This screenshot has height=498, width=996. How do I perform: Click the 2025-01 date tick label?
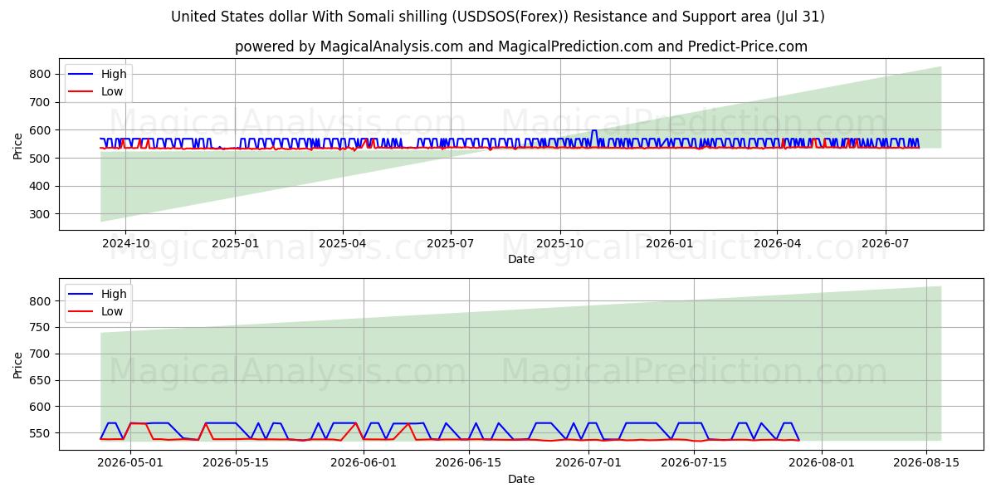tap(235, 244)
